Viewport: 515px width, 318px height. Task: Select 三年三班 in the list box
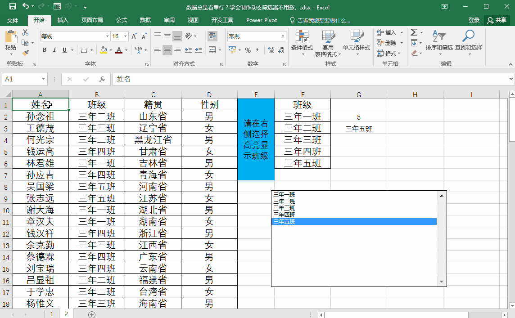pos(354,208)
